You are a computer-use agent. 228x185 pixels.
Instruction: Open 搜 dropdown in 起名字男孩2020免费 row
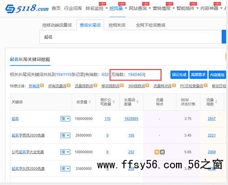65,135
